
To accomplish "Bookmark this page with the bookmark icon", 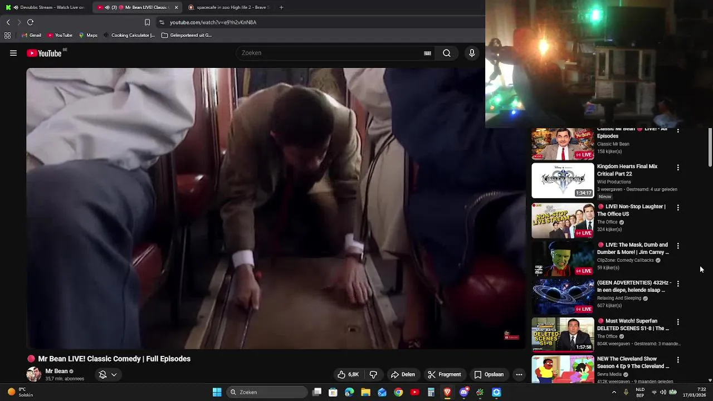I will pyautogui.click(x=147, y=22).
